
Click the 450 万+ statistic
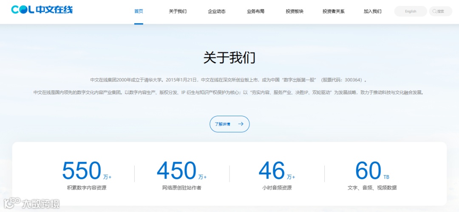click(x=182, y=171)
